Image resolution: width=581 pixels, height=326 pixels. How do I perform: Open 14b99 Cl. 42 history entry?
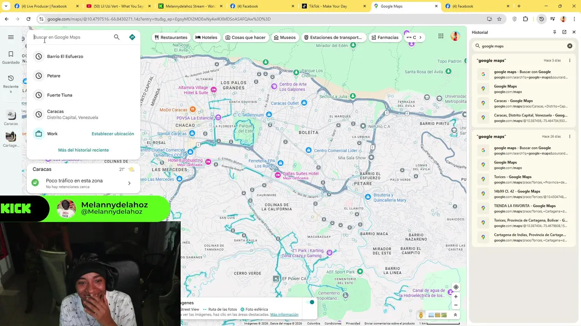coord(524,194)
